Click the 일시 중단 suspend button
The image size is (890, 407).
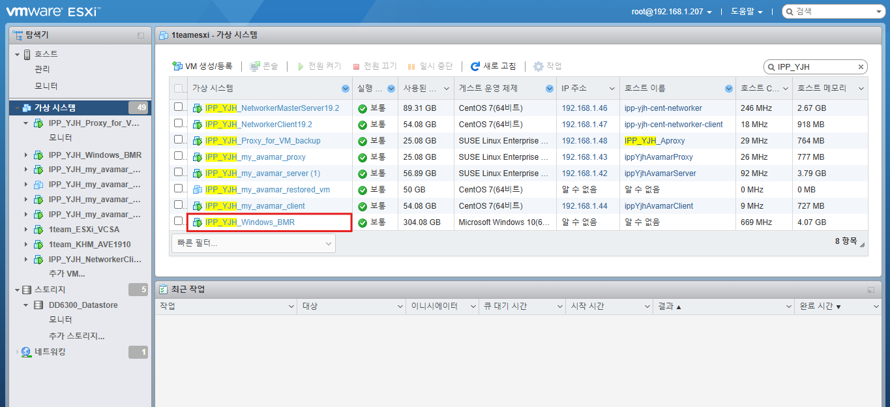tap(430, 67)
